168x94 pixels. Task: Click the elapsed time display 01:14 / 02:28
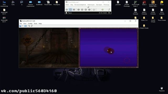click(103, 13)
